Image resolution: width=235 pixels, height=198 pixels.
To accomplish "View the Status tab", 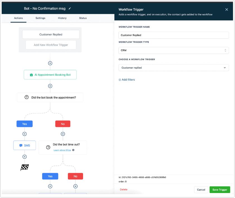I will pyautogui.click(x=83, y=18).
